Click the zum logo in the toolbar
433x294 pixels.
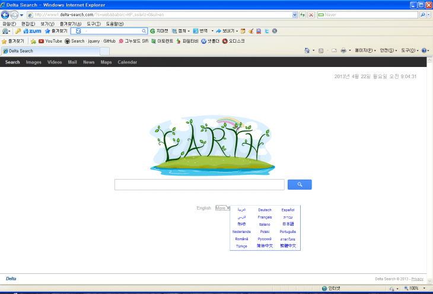click(x=31, y=31)
